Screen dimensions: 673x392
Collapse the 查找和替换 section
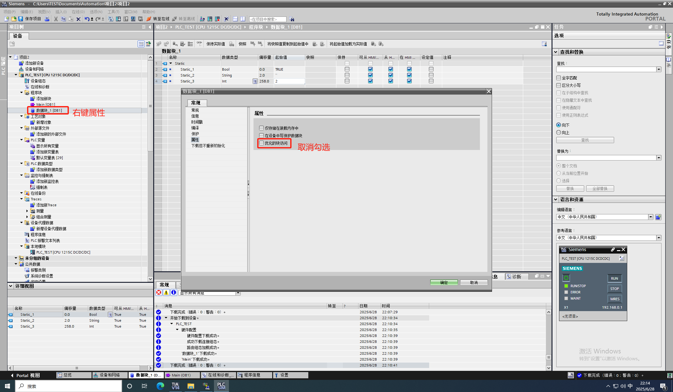point(556,52)
